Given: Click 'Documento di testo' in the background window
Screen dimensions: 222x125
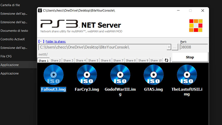Looking at the screenshot, I should 14,31.
